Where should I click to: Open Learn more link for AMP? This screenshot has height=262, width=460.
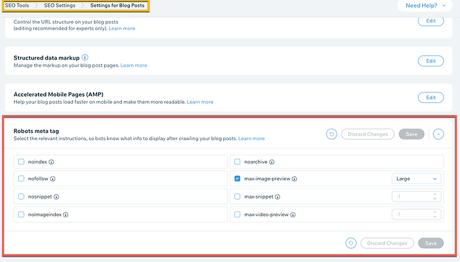click(x=200, y=102)
